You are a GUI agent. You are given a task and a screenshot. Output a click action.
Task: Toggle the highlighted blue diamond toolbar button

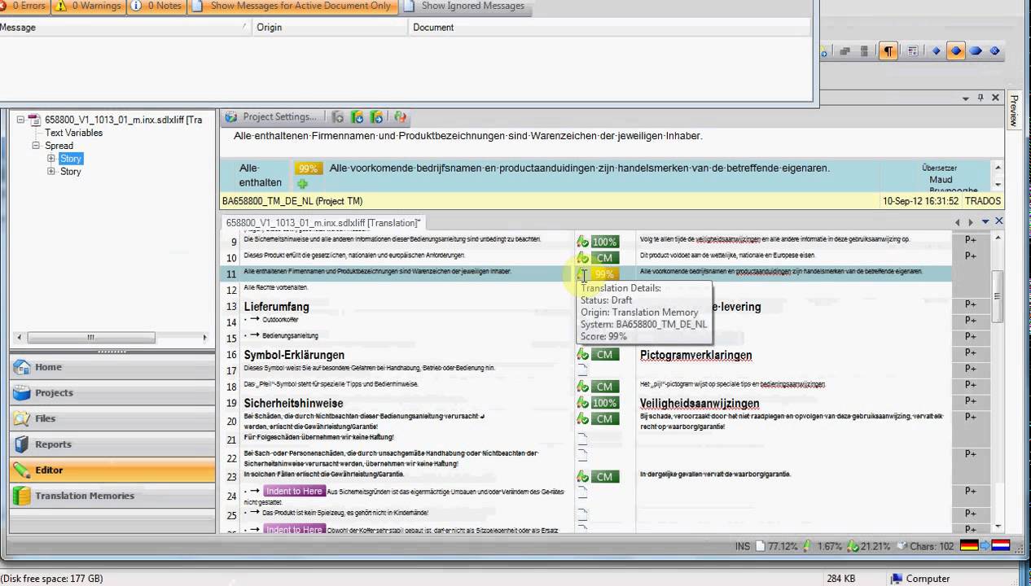[956, 51]
